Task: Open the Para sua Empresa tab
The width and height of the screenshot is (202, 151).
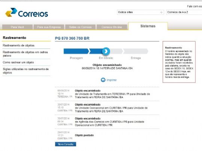Action: pos(49,27)
